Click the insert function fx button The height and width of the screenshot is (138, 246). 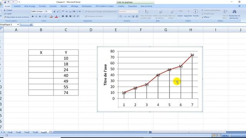tap(31, 25)
